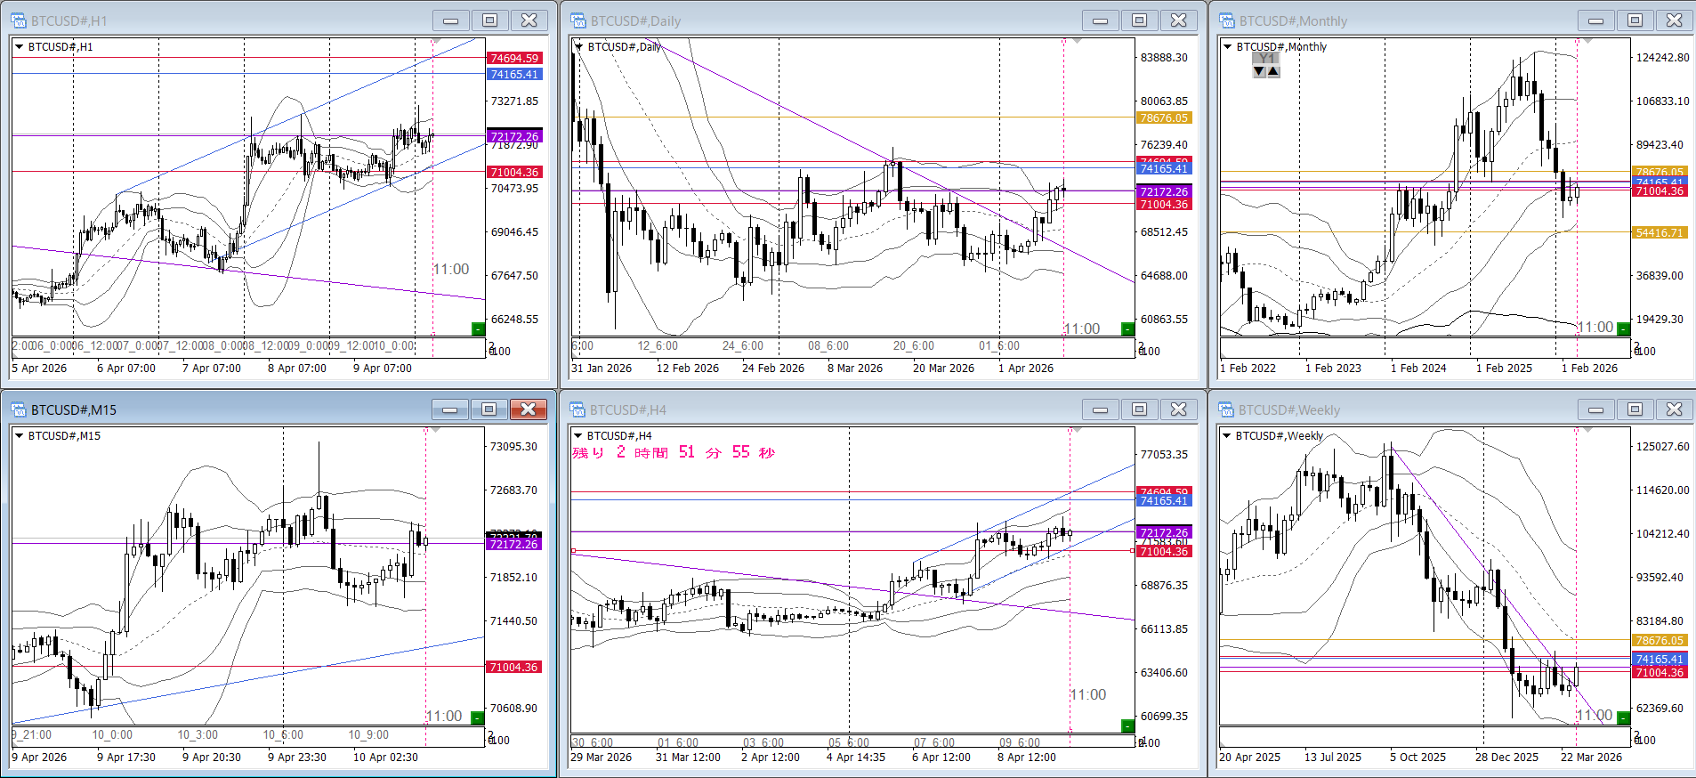Screen dimensions: 1696x778
Task: Click the chart icon in the H1 title bar
Action: 19,20
